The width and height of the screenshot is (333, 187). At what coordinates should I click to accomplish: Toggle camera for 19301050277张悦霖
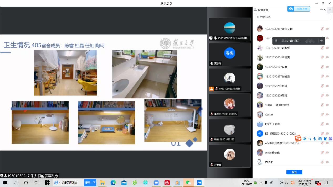[x=327, y=76]
